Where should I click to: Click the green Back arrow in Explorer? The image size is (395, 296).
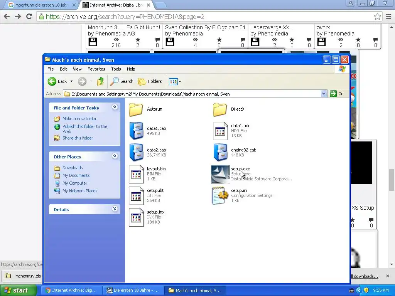click(x=52, y=81)
